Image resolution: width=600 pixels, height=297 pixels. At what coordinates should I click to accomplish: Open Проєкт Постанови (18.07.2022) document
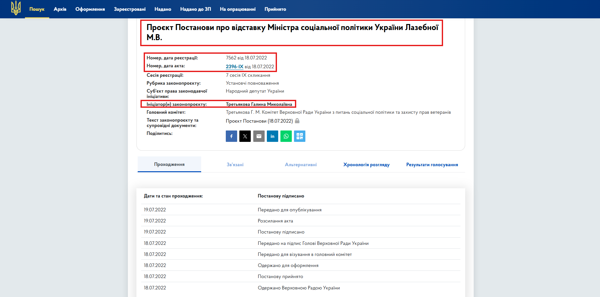click(x=259, y=121)
